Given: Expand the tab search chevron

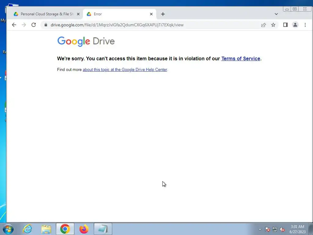Looking at the screenshot, I should (x=276, y=14).
